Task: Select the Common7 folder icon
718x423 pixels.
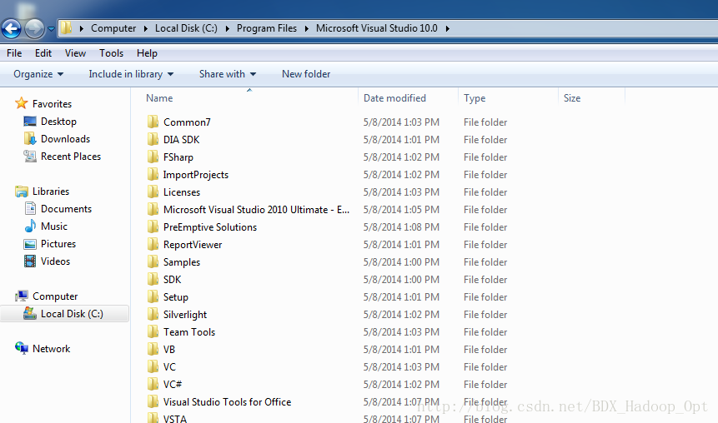Action: point(153,122)
